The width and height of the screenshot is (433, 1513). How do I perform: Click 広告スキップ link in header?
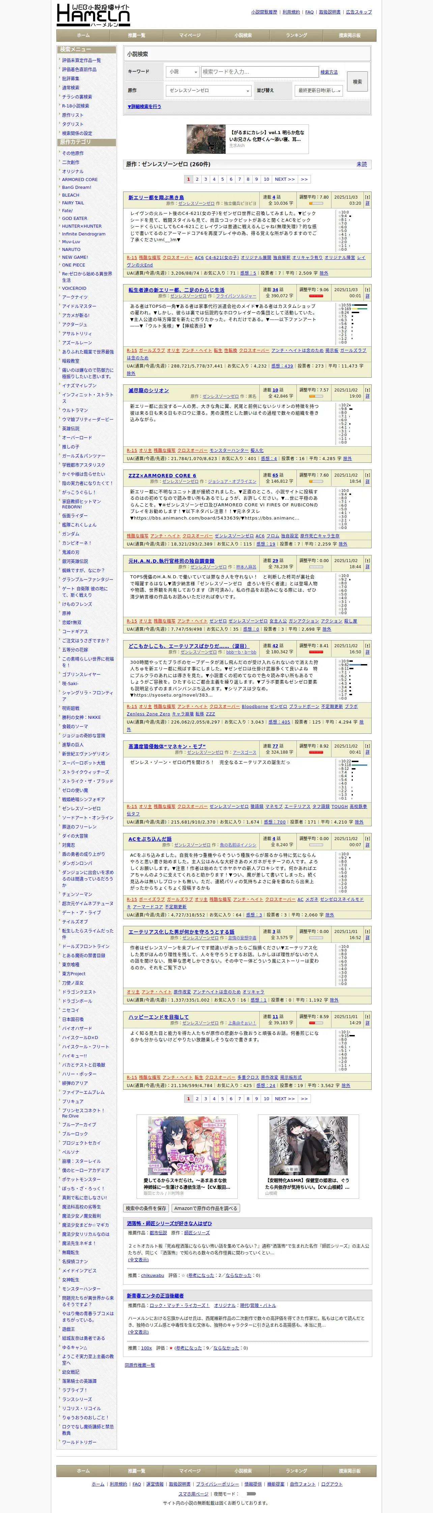coord(358,12)
